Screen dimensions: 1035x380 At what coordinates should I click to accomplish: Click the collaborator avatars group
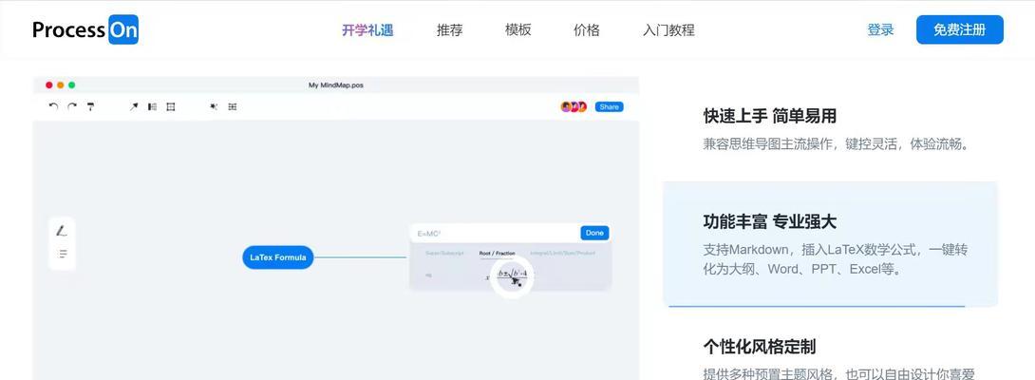(x=574, y=107)
